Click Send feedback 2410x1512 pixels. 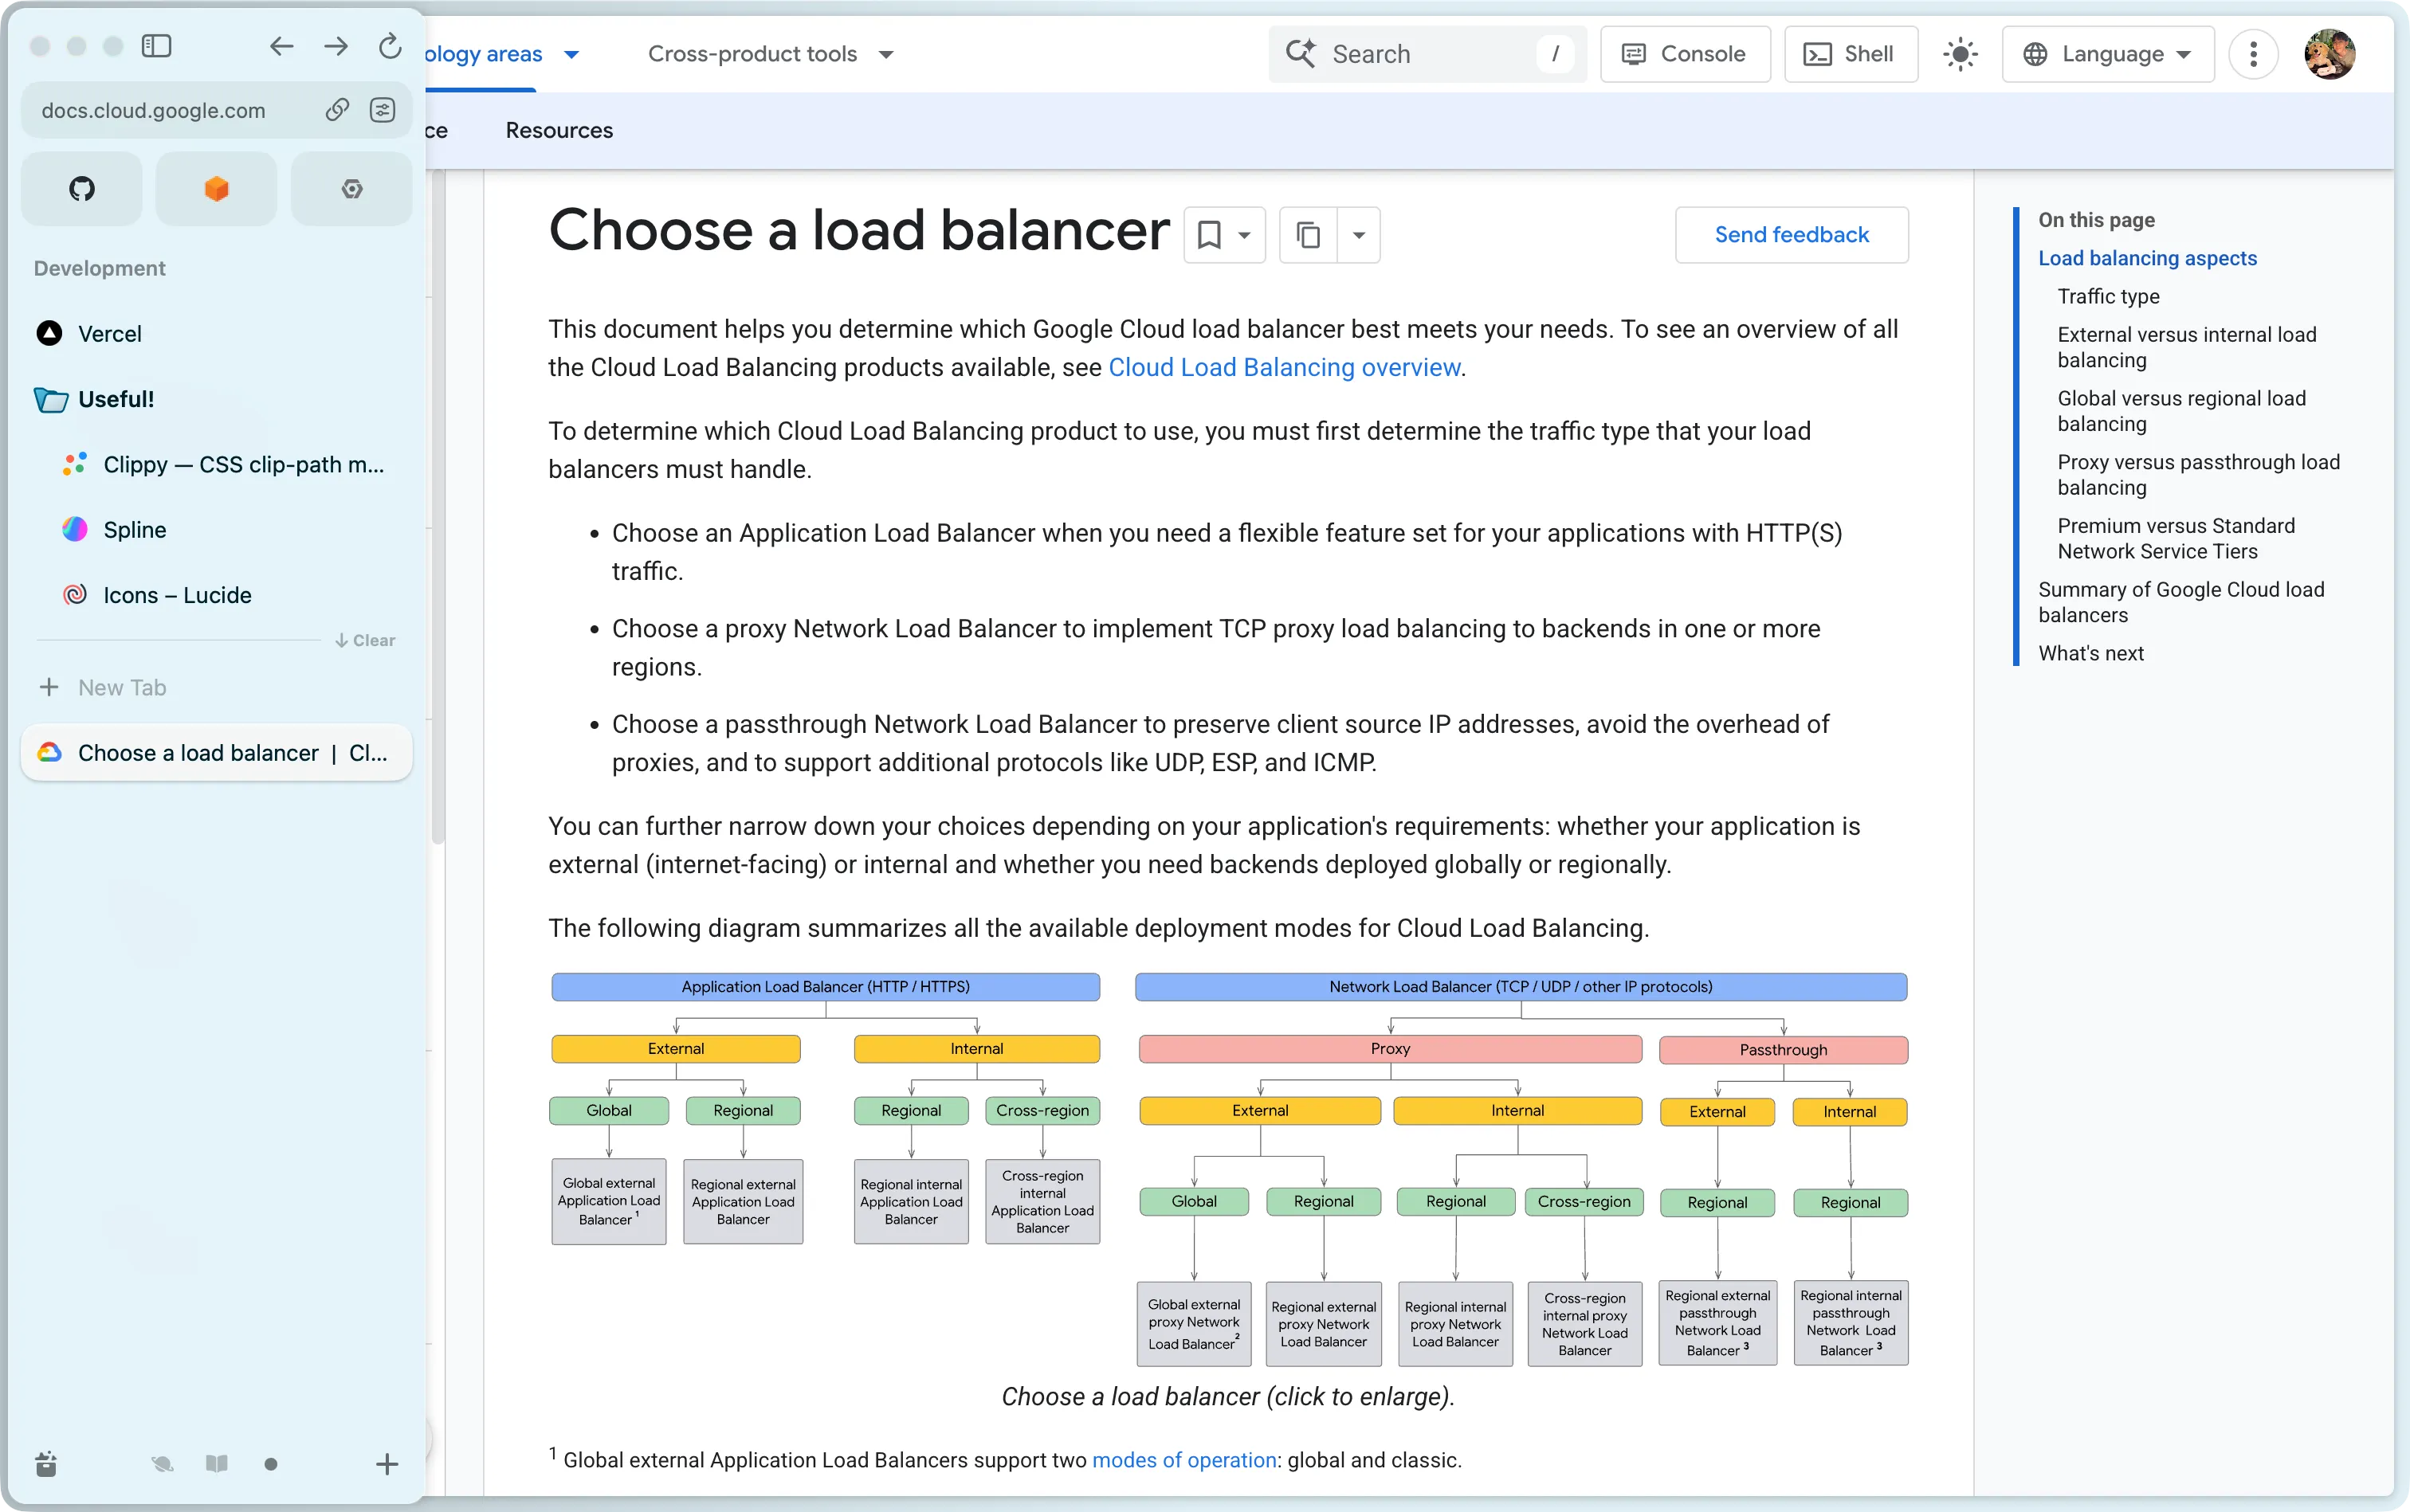1791,235
